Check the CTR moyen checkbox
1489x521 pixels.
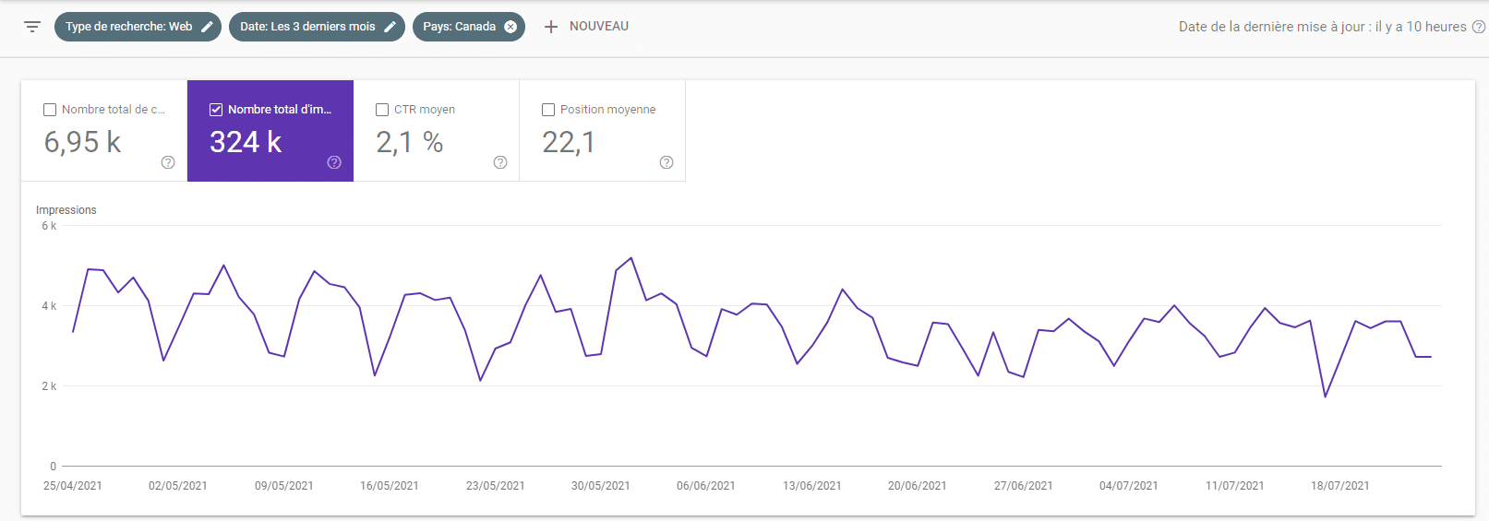click(x=382, y=110)
